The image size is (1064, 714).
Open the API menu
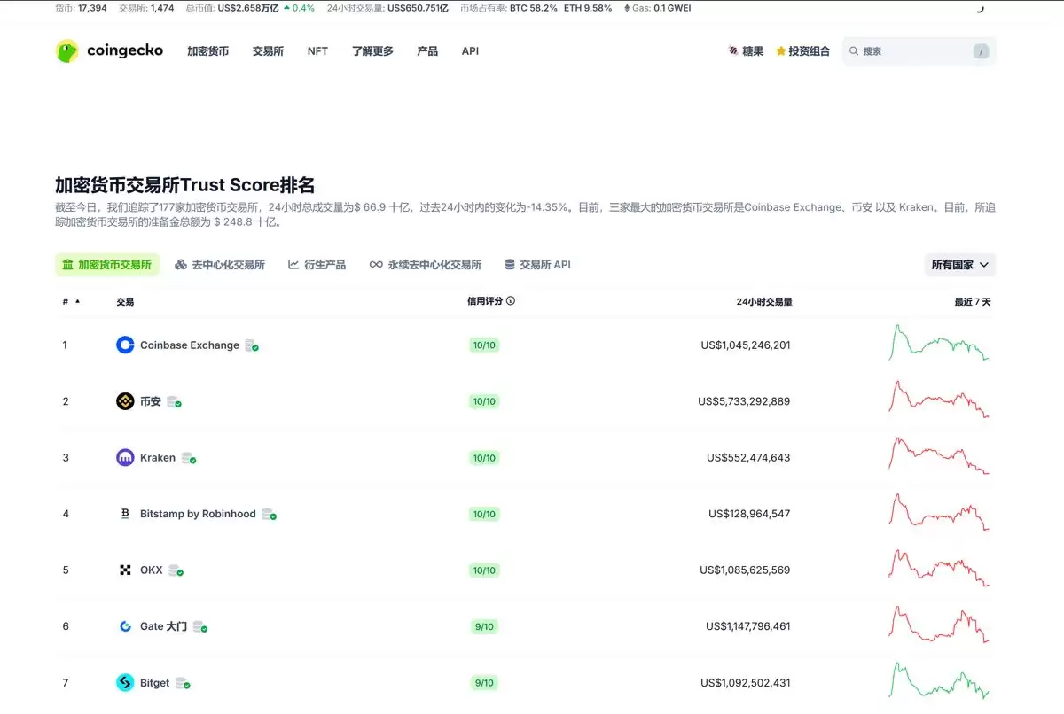[470, 51]
